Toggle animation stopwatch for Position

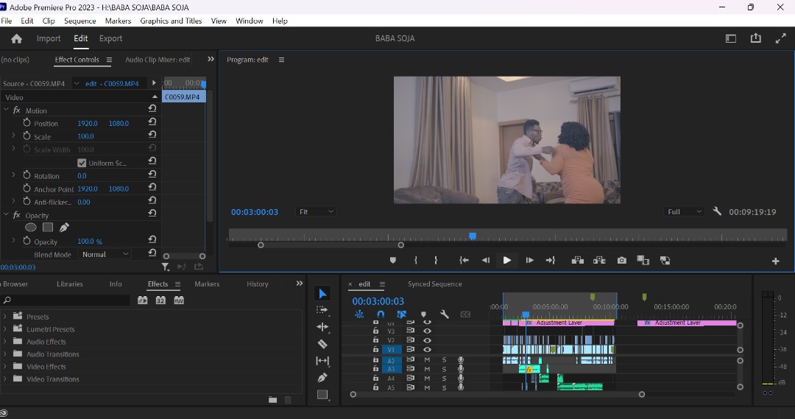[27, 123]
